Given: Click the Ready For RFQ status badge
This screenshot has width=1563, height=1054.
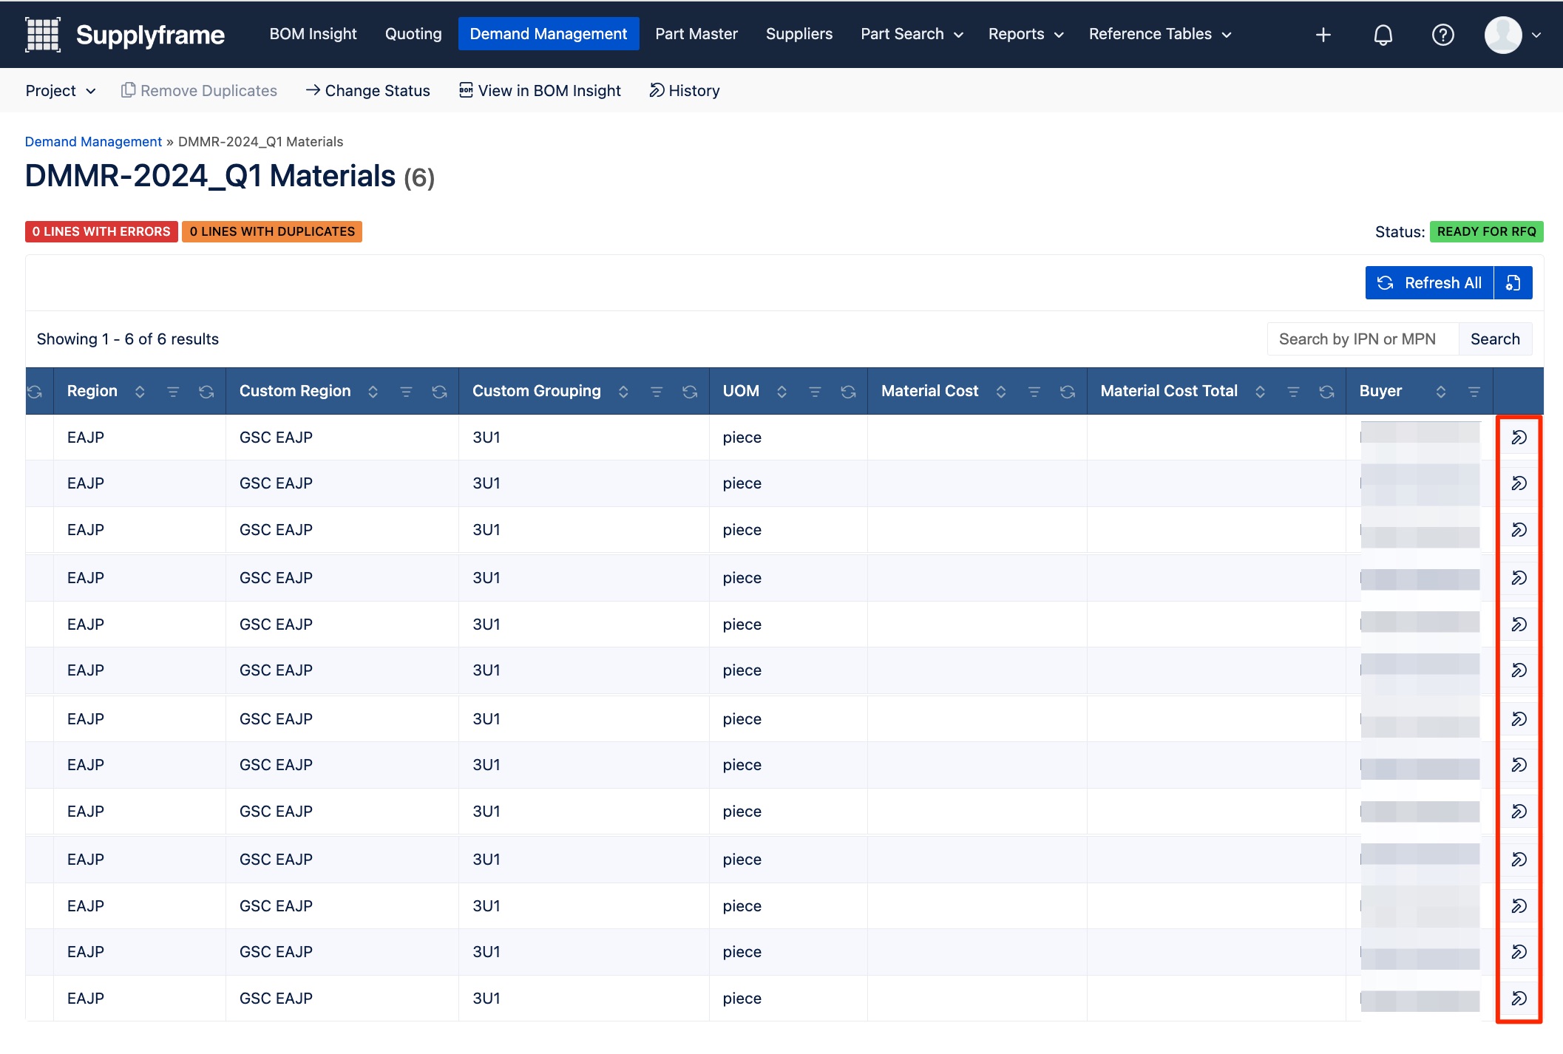Looking at the screenshot, I should (x=1486, y=232).
